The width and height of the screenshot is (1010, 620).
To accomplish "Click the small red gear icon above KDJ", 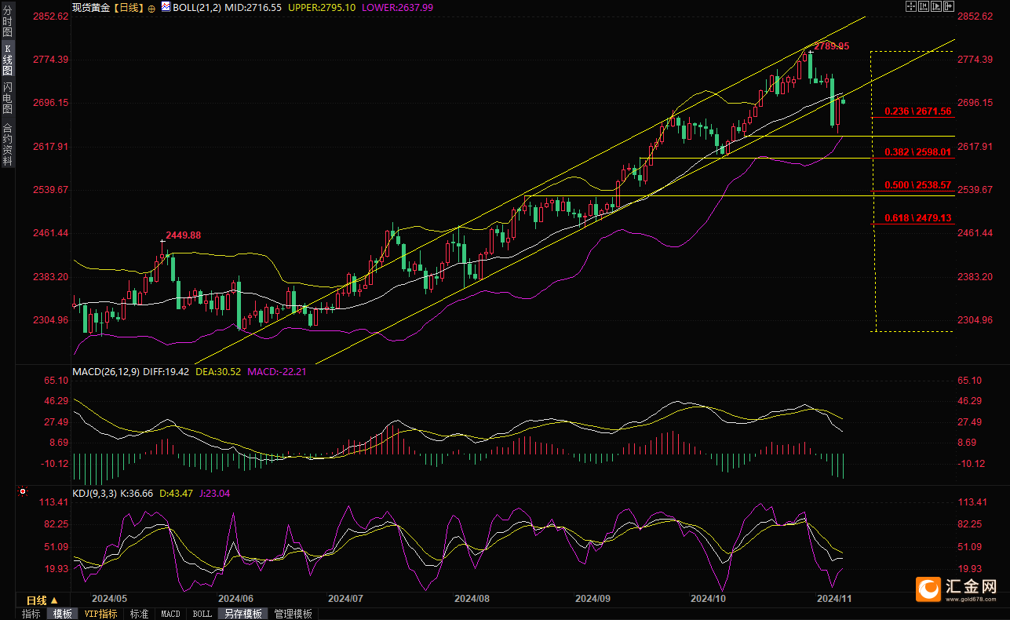I will point(22,493).
